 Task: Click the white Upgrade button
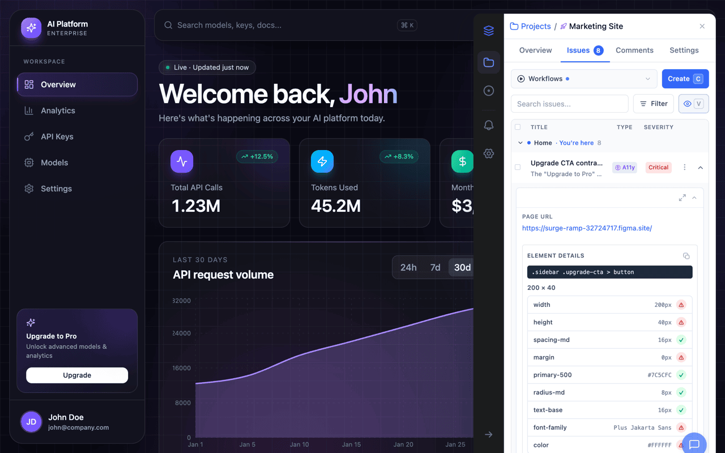pyautogui.click(x=77, y=375)
